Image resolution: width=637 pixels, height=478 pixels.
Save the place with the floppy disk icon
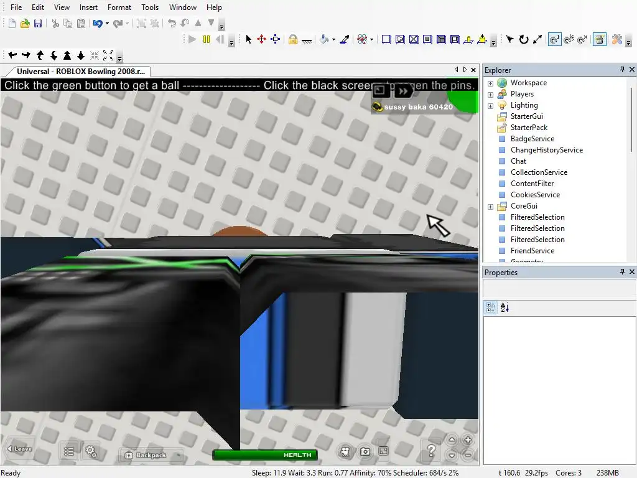pos(38,24)
